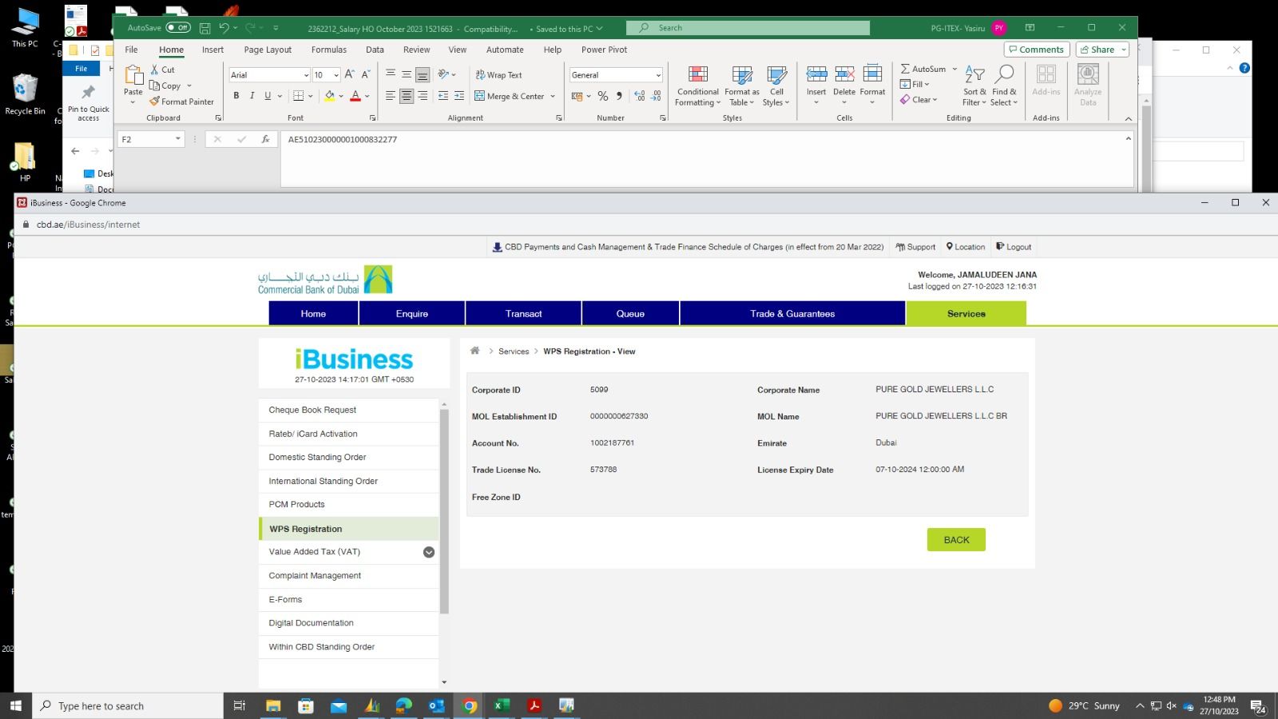Click the Save icon in Excel title bar

coord(204,28)
